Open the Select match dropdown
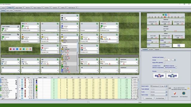The width and height of the screenshot is (191, 107). (159, 86)
